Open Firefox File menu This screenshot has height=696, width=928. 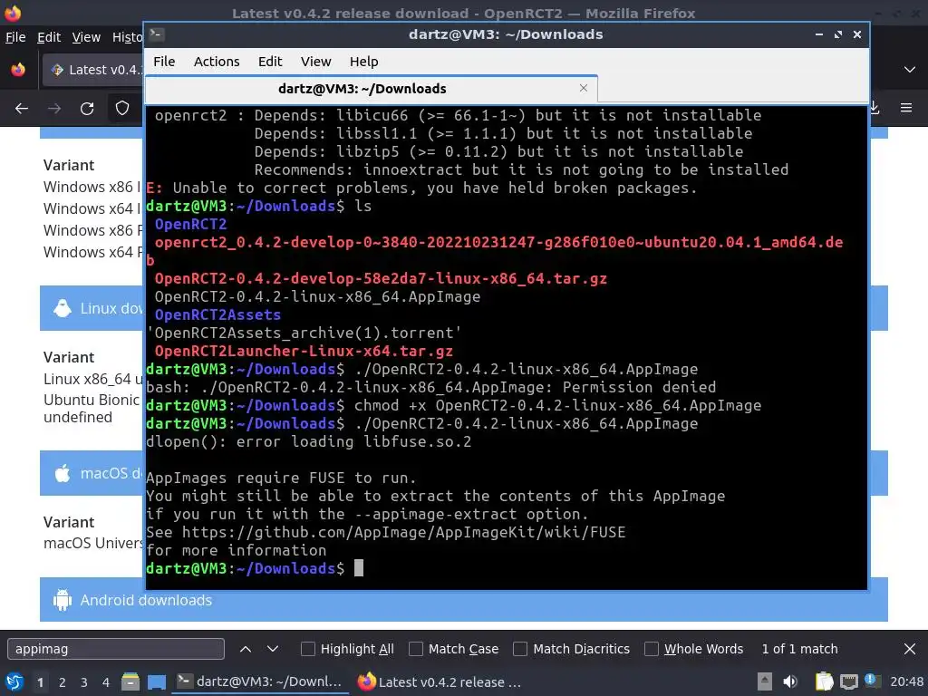[x=15, y=37]
